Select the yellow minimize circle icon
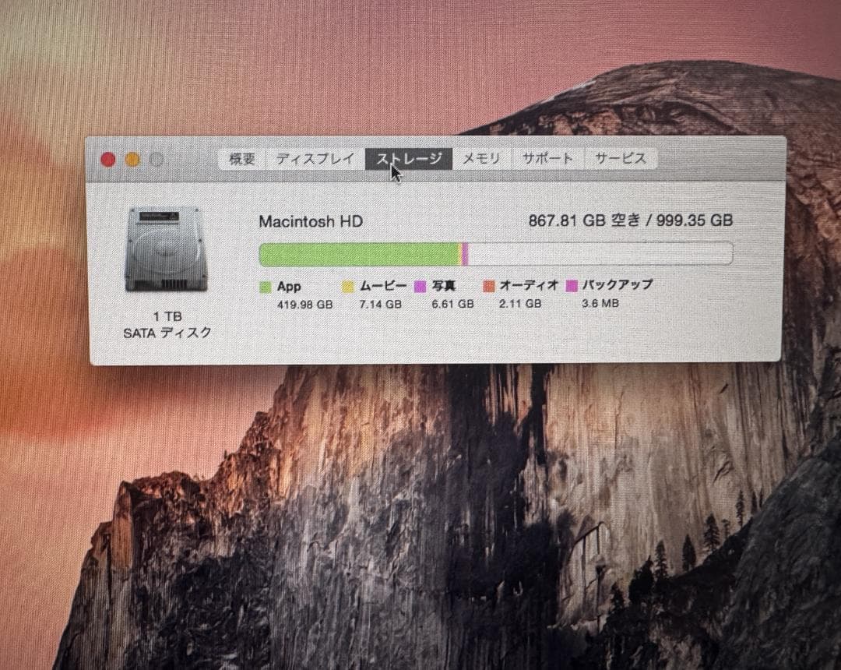Viewport: 841px width, 670px height. click(x=132, y=159)
